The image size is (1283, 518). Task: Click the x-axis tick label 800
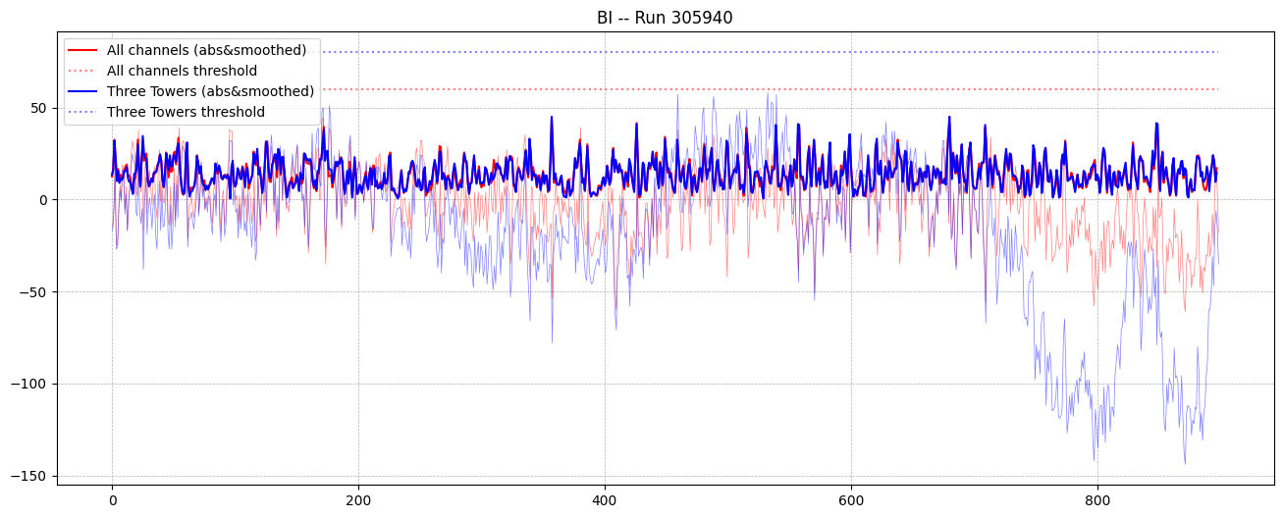pyautogui.click(x=1097, y=499)
